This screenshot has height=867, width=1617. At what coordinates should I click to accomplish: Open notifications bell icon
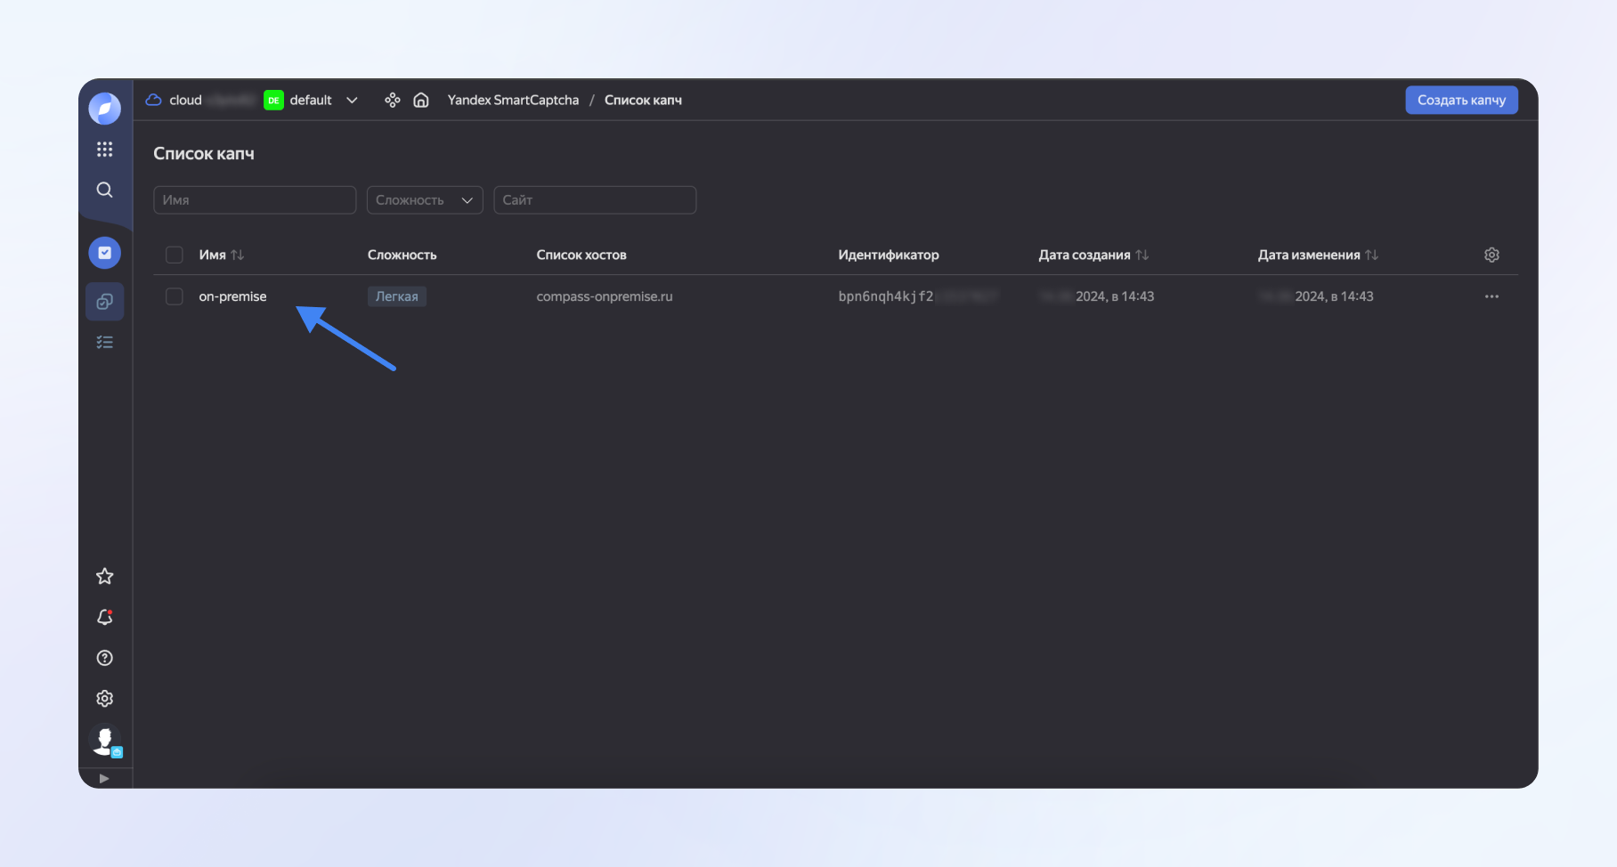(x=104, y=618)
